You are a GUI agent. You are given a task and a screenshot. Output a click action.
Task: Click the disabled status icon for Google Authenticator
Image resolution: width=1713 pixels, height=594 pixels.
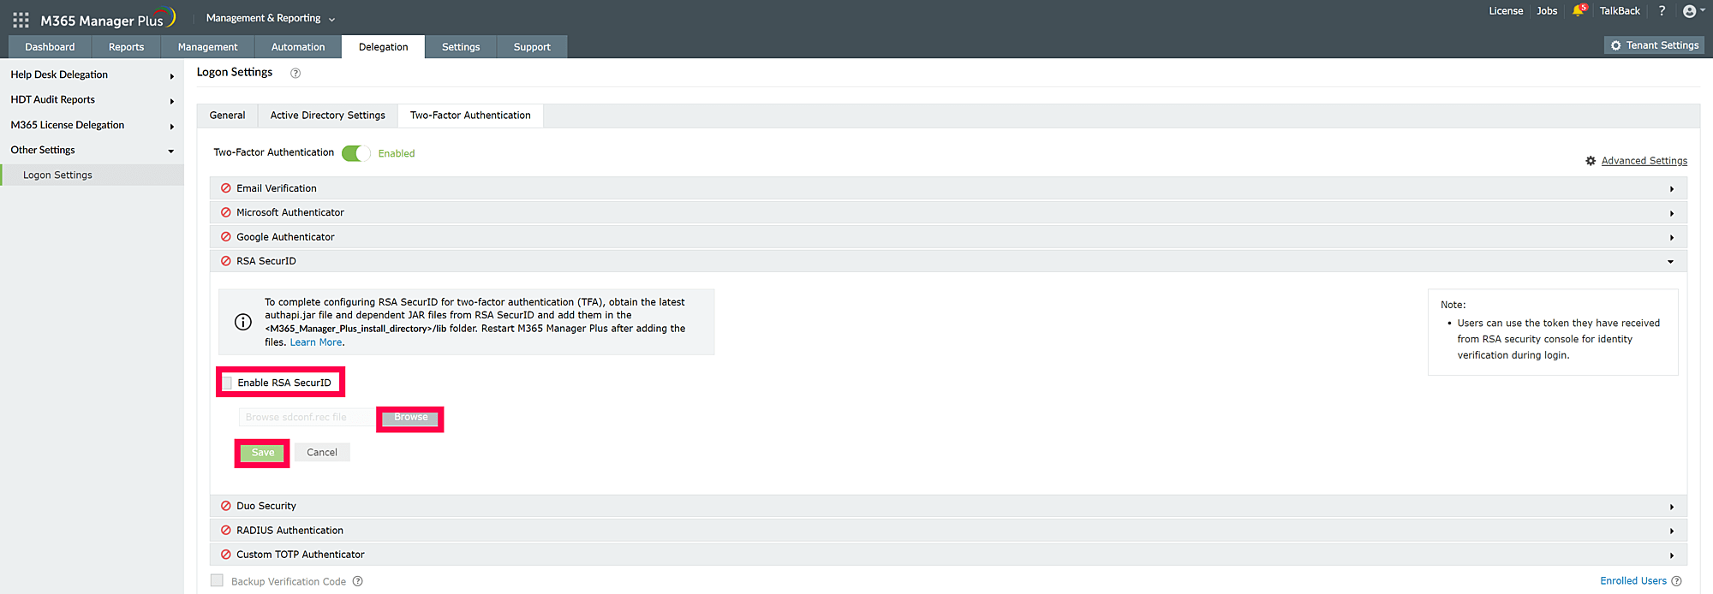[226, 237]
